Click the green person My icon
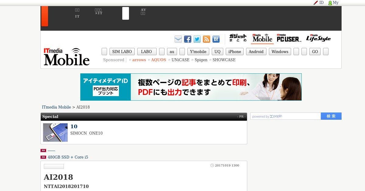The height and width of the screenshot is (191, 365). tap(330, 3)
